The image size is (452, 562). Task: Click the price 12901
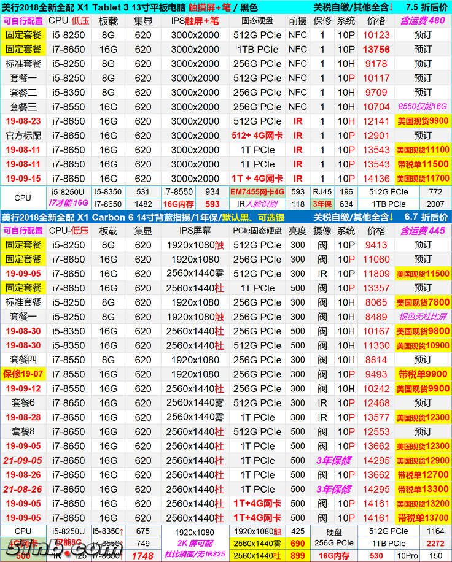pyautogui.click(x=376, y=136)
